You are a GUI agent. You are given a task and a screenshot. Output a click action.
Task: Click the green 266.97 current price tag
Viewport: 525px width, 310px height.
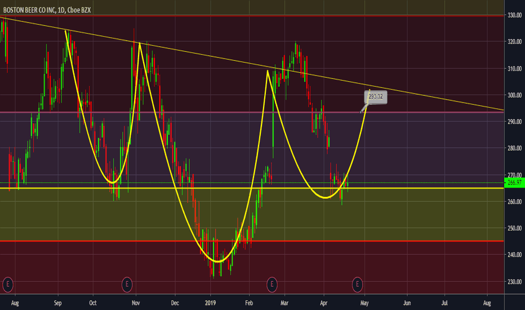coord(515,183)
